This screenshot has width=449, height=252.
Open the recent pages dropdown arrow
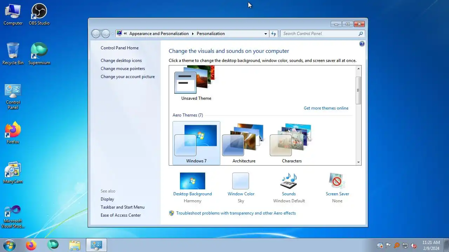click(x=113, y=34)
